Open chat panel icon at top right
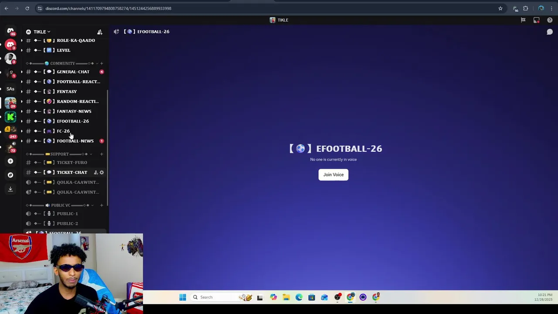The width and height of the screenshot is (558, 314). 550,32
